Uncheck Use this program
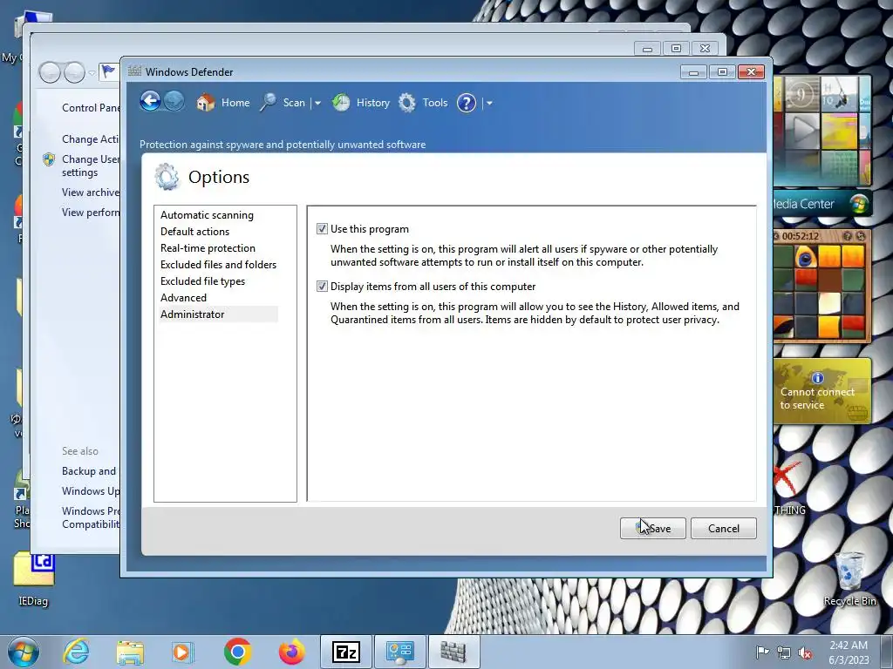The width and height of the screenshot is (893, 669). (x=322, y=229)
